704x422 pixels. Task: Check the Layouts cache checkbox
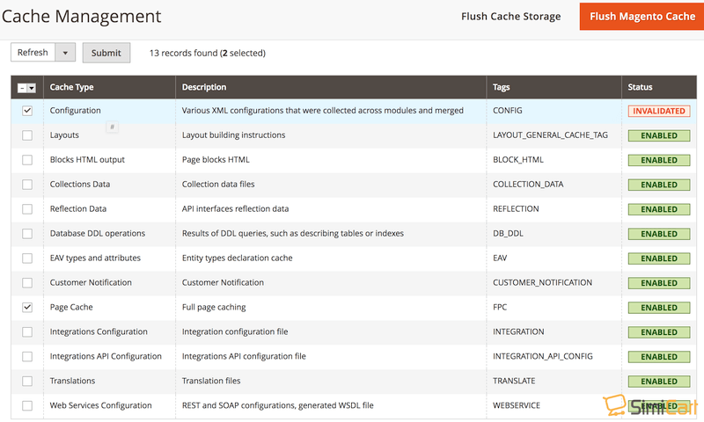(x=27, y=135)
